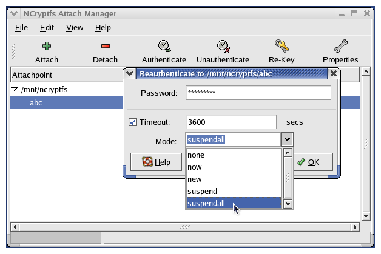
Task: Choose 'suspendall' in the Mode dropdown list
Action: 234,203
